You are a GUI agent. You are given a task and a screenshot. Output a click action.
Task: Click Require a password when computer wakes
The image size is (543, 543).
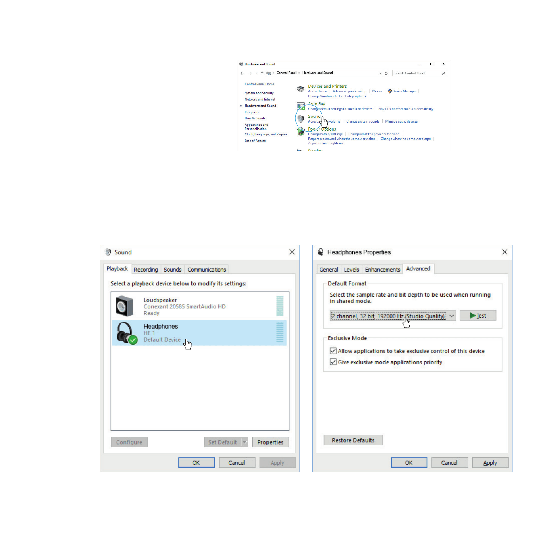(x=341, y=139)
